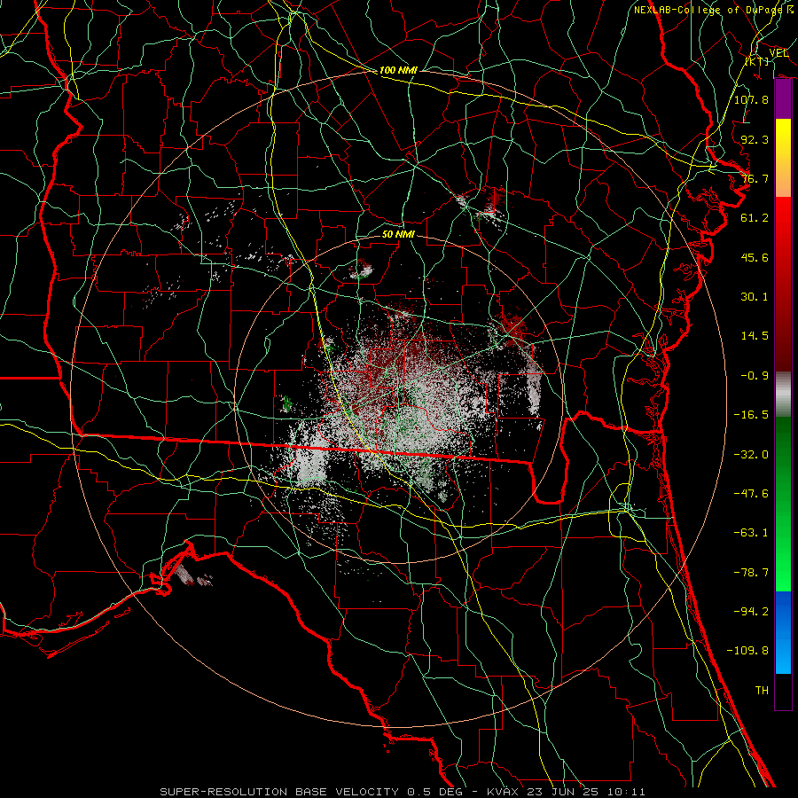Screen dimensions: 798x798
Task: Click the -0.9 velocity scale value
Action: point(755,376)
